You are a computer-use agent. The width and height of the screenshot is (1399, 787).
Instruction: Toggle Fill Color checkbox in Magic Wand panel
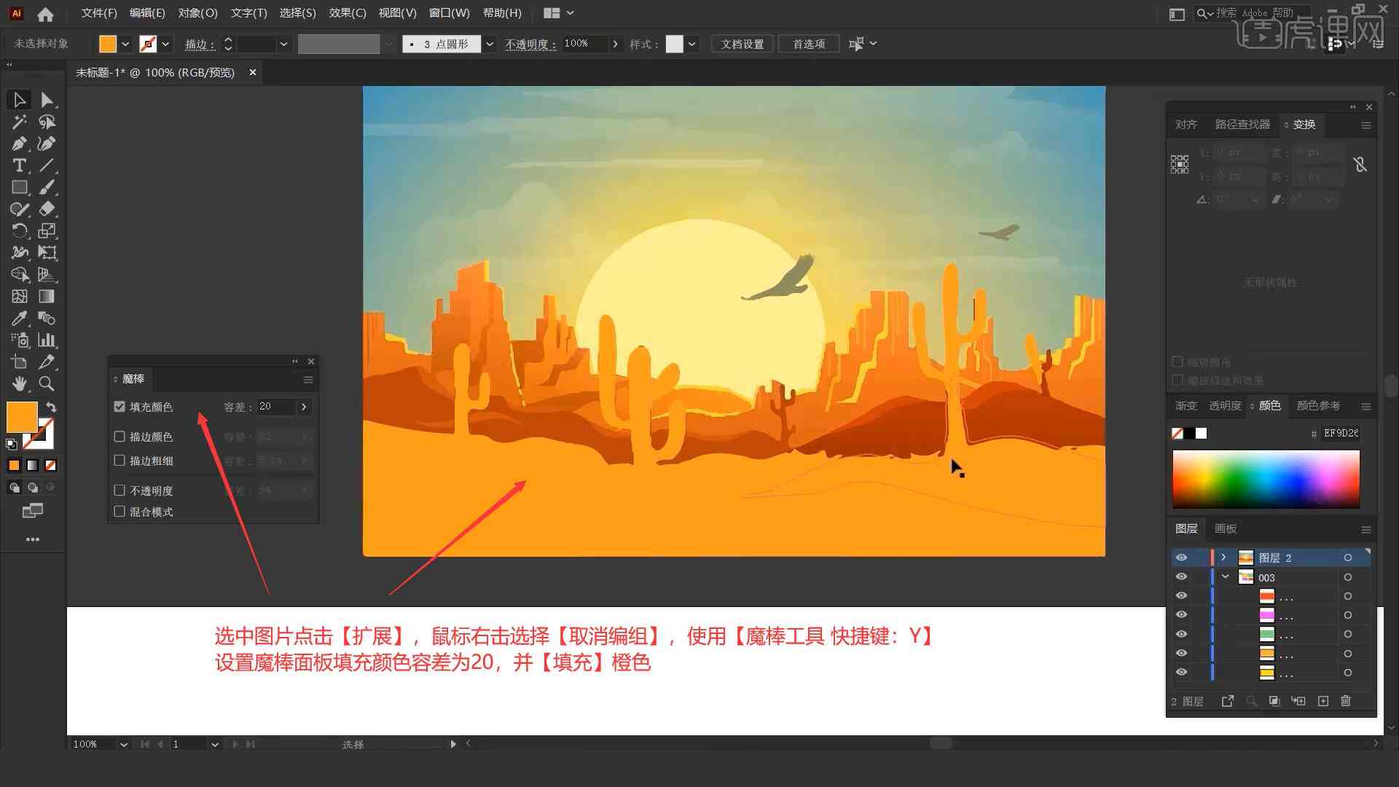119,407
